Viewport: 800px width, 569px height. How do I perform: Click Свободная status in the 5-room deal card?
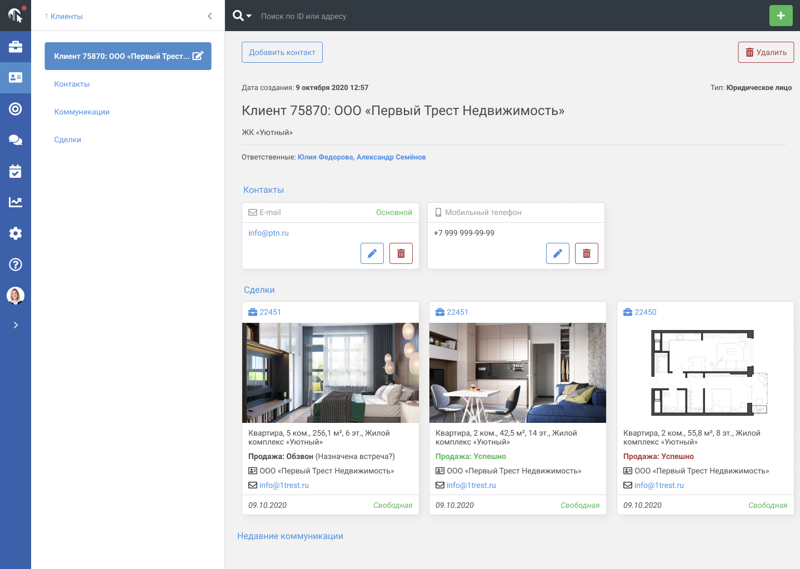coord(393,505)
